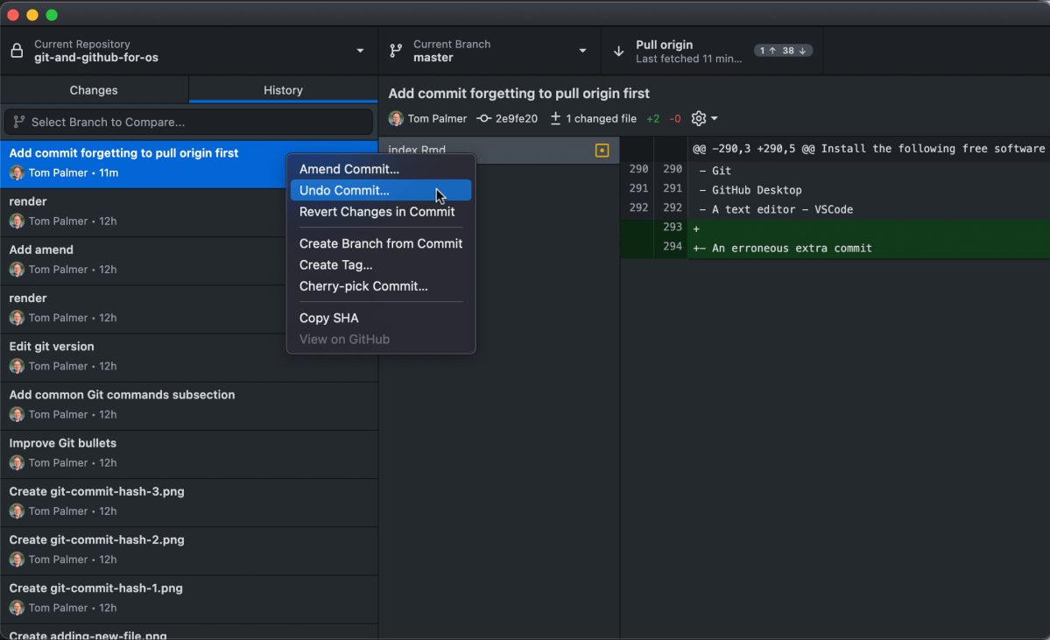Select 'Create git-commit-hash-2.png' commit

click(189, 551)
